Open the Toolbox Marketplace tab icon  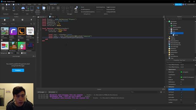click(5, 20)
